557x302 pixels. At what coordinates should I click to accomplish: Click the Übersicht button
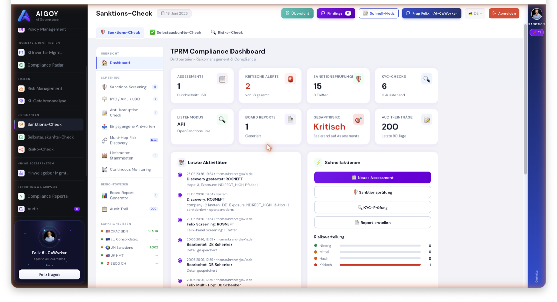tap(297, 14)
